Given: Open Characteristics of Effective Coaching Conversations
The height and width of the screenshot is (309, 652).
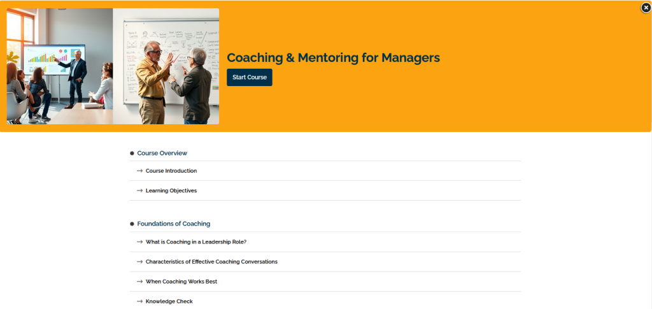Looking at the screenshot, I should pyautogui.click(x=211, y=262).
